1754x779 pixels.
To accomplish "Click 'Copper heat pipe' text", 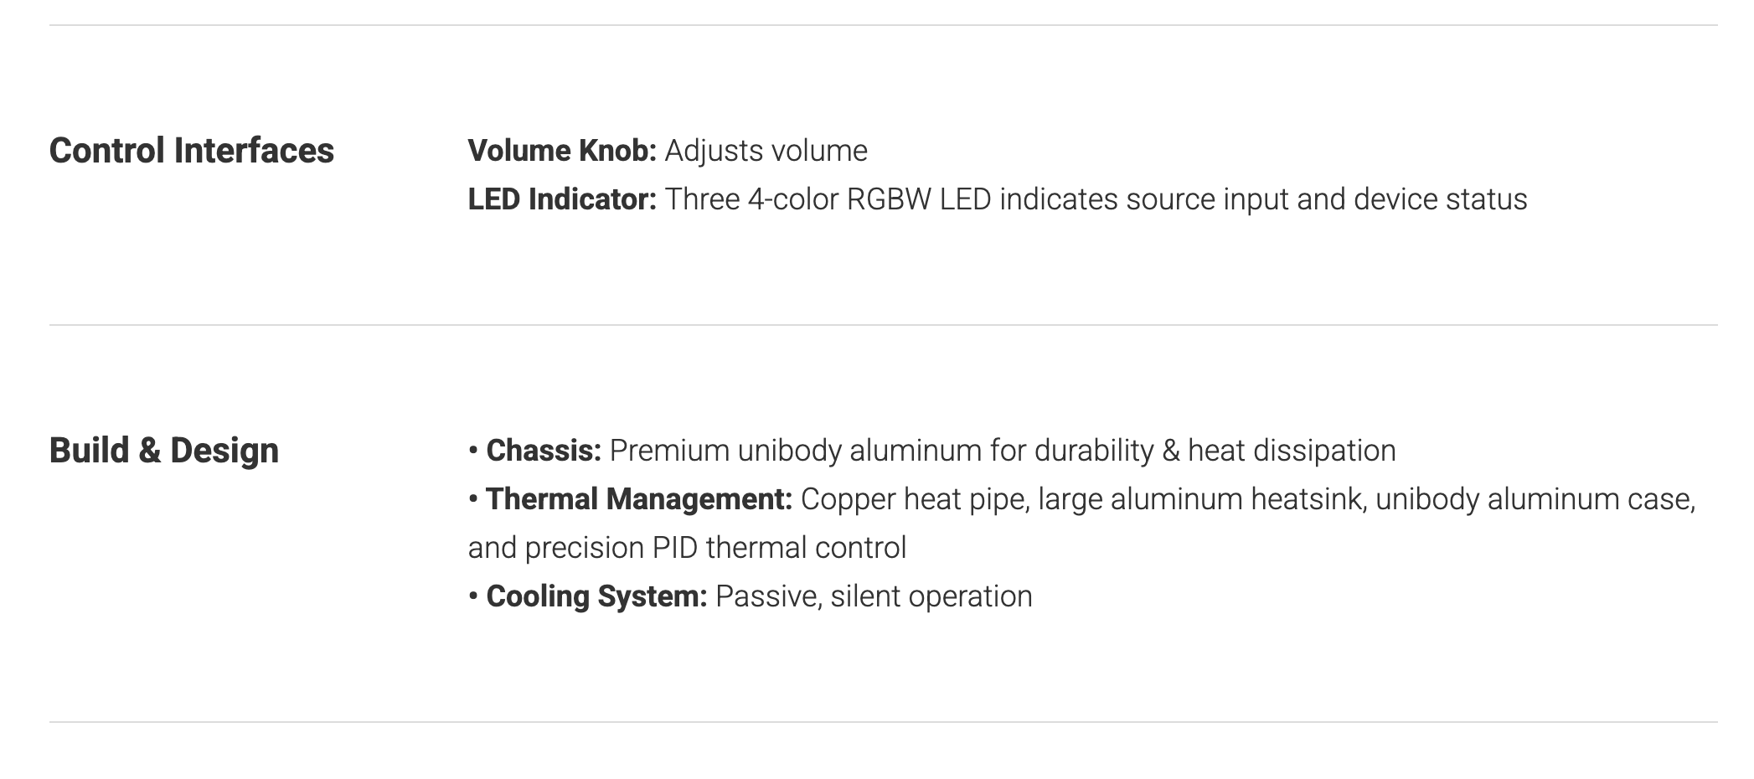I will pos(913,499).
